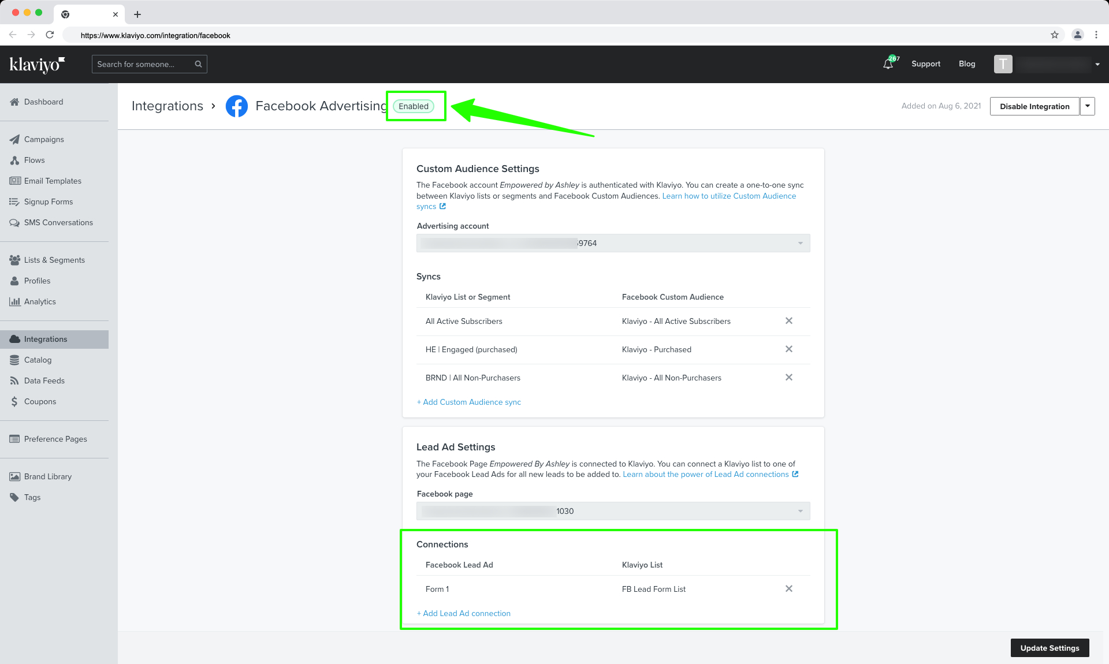Click the Integrations breadcrumb
The height and width of the screenshot is (664, 1109).
pos(168,106)
